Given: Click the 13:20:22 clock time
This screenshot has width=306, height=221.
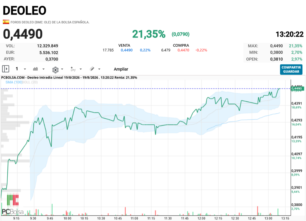Looking at the screenshot, I should [289, 34].
